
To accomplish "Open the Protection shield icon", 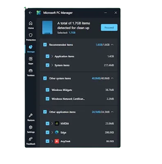I will coord(31,35).
